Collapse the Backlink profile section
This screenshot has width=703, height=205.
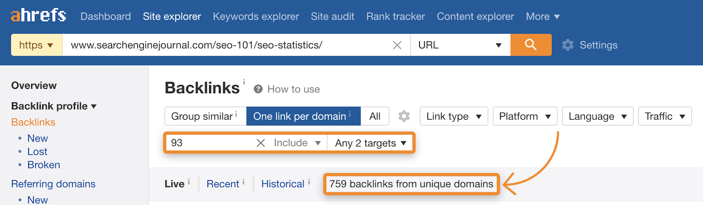[x=54, y=106]
